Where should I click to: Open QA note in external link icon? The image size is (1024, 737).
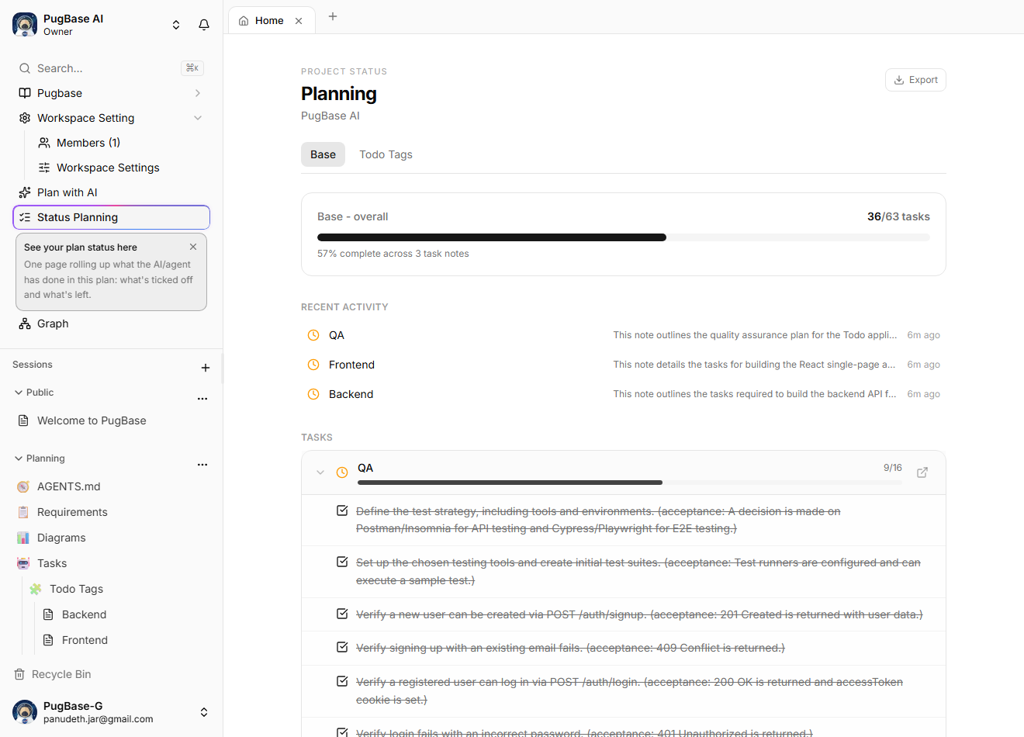click(x=922, y=472)
